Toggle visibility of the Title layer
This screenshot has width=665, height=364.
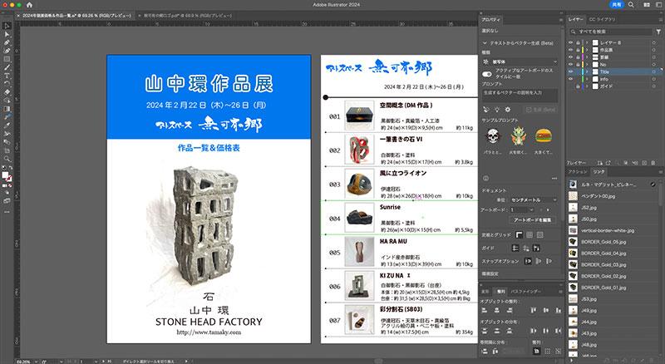(570, 71)
